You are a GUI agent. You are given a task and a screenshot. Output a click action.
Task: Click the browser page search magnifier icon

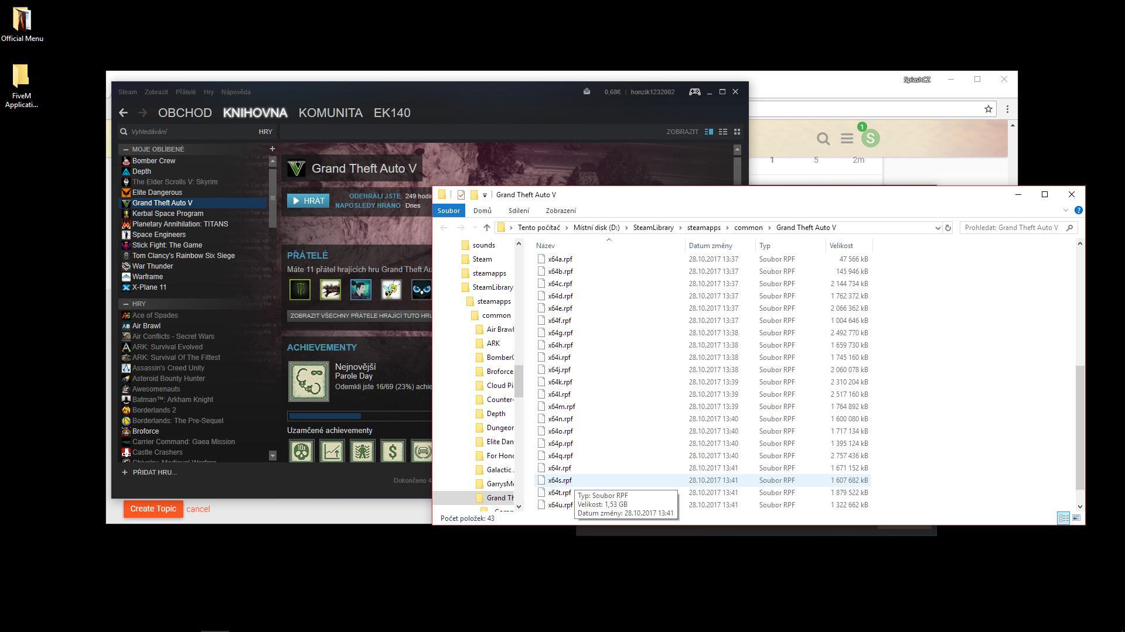point(823,139)
